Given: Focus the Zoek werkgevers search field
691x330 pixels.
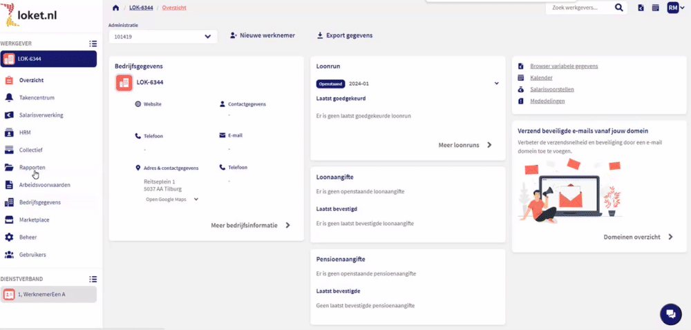Looking at the screenshot, I should 578,8.
